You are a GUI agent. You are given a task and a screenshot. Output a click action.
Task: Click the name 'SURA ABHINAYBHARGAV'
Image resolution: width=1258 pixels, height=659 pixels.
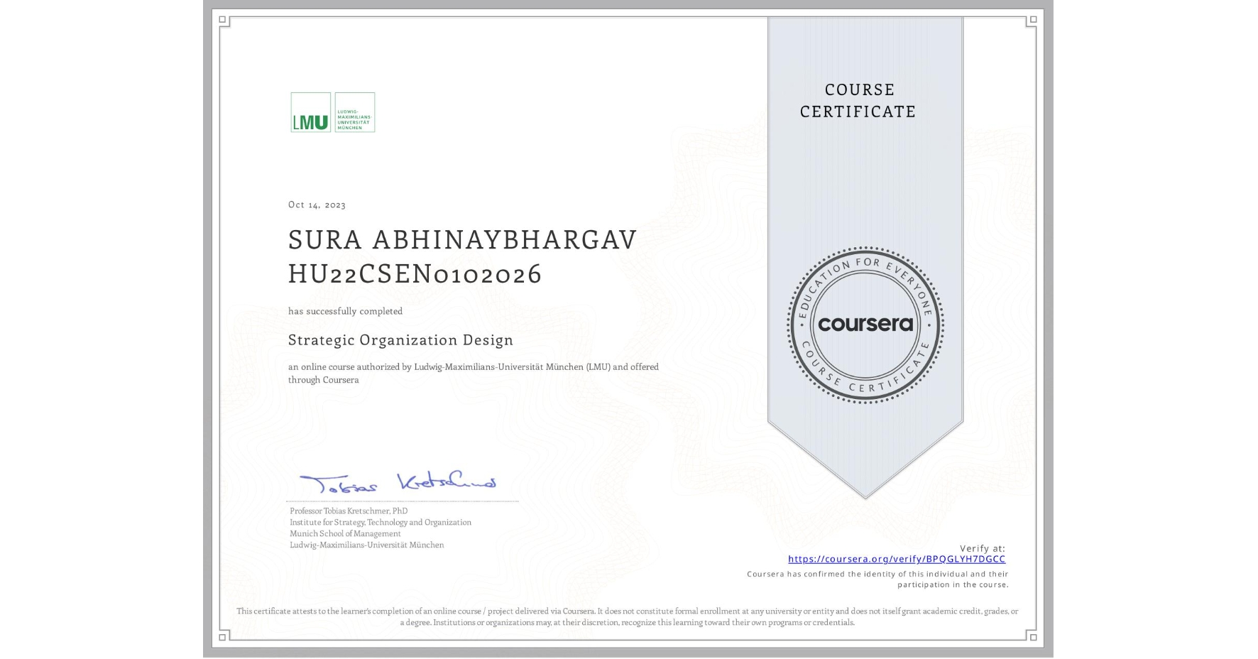click(462, 240)
